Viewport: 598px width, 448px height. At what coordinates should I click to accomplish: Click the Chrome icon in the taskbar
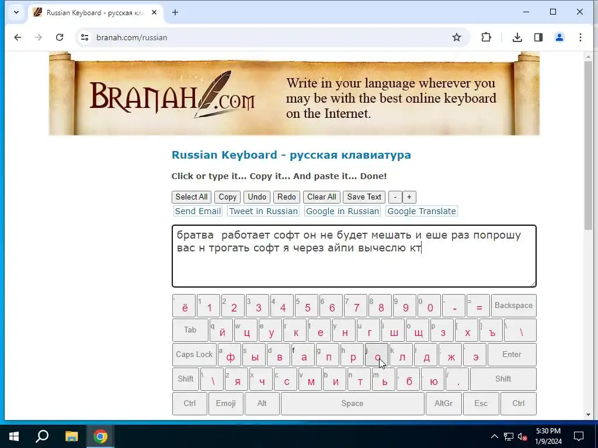(x=100, y=436)
